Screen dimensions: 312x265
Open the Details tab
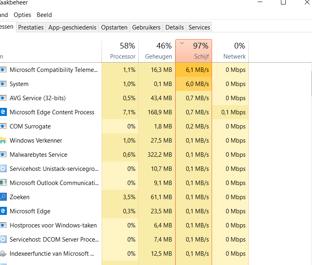pyautogui.click(x=175, y=27)
